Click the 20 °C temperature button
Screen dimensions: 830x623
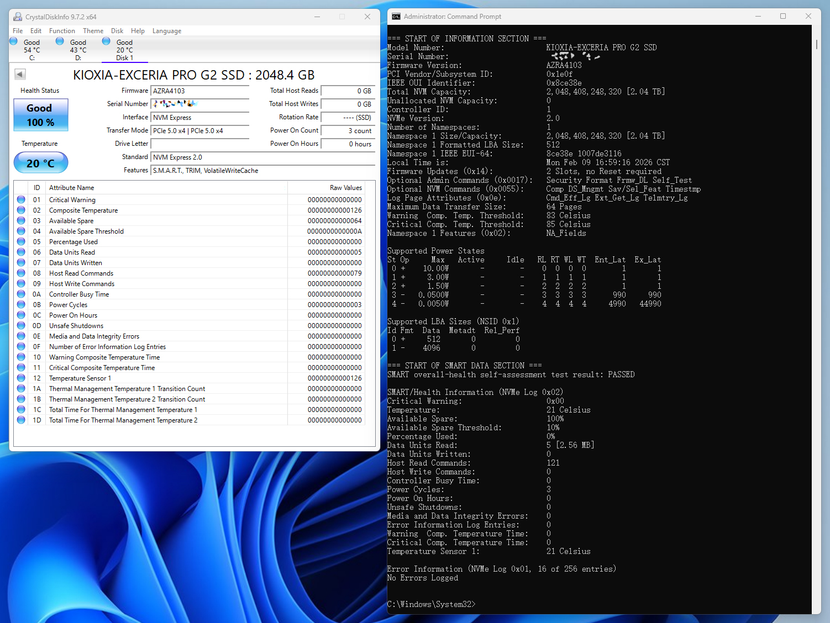click(x=41, y=163)
